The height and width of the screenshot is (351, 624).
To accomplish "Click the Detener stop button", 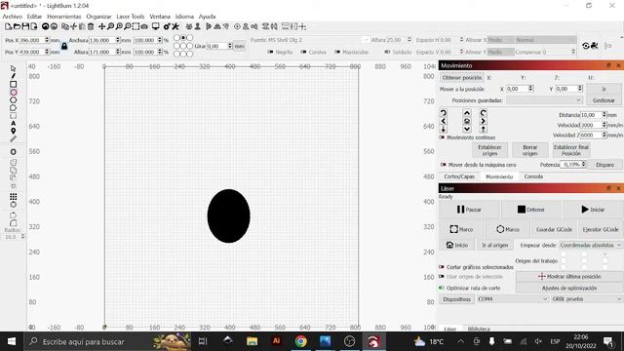I will tap(530, 210).
